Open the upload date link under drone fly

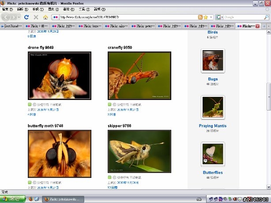coord(48,110)
